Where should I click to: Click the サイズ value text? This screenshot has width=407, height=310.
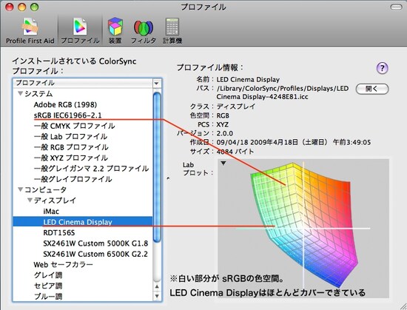(x=235, y=151)
